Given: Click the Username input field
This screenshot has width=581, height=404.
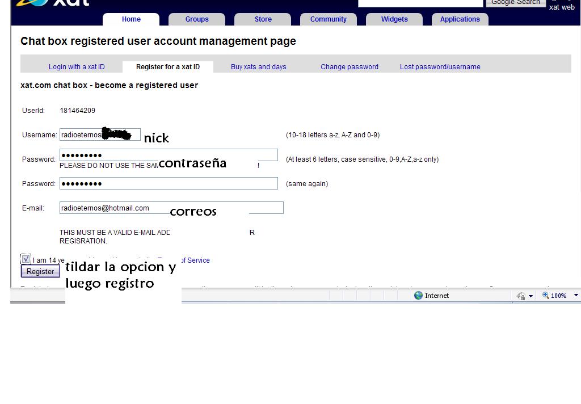Looking at the screenshot, I should [100, 134].
